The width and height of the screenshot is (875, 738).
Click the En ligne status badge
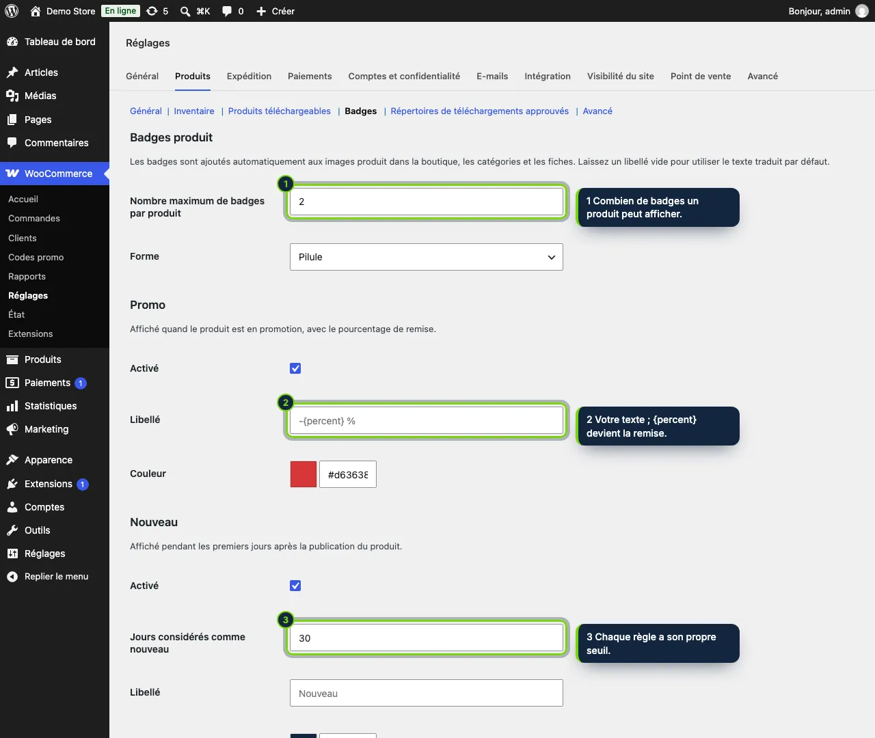coord(120,11)
